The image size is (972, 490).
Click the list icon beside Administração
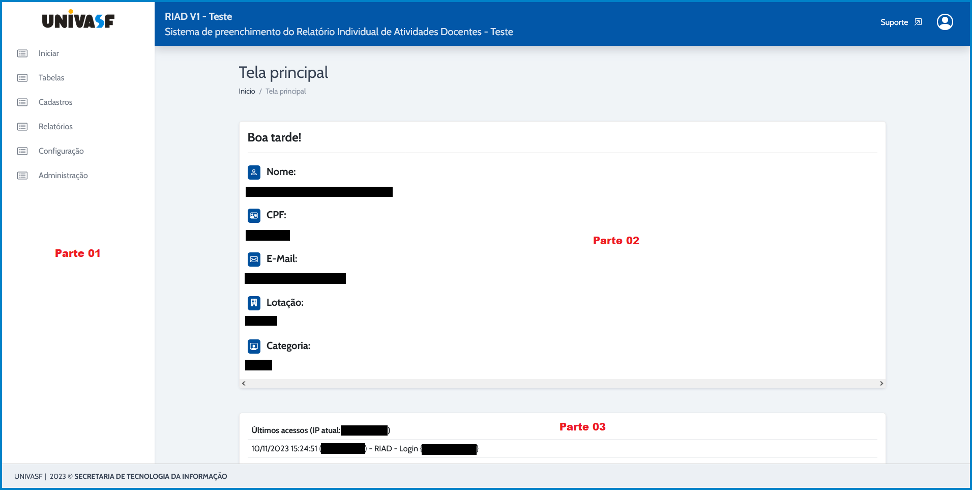(22, 176)
